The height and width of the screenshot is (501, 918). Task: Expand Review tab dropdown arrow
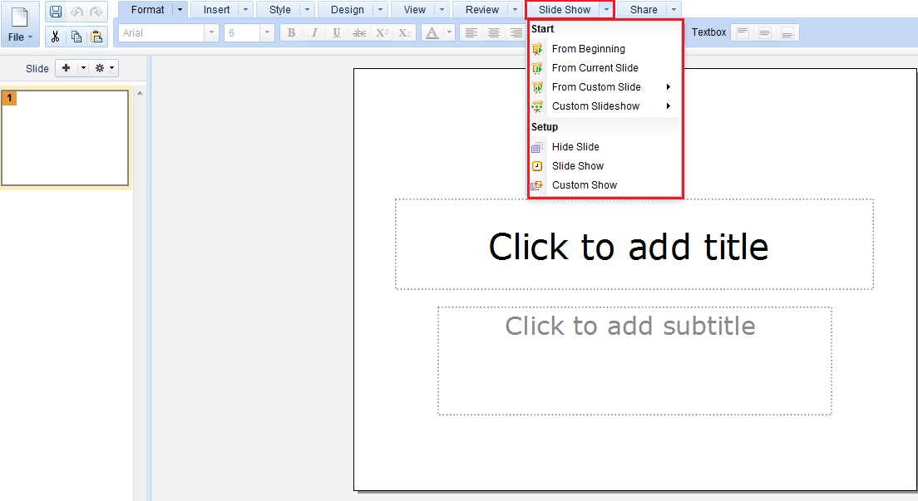pyautogui.click(x=516, y=9)
